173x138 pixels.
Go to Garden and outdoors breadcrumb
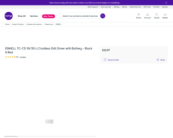(x=34, y=24)
